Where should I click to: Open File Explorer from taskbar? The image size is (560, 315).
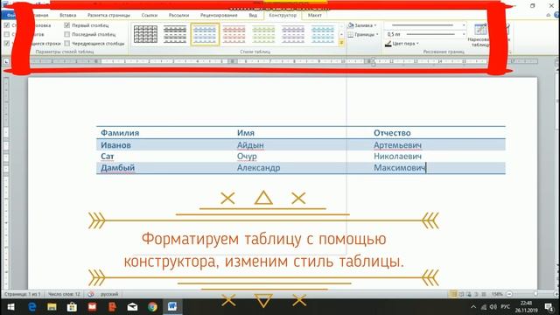[x=52, y=307]
